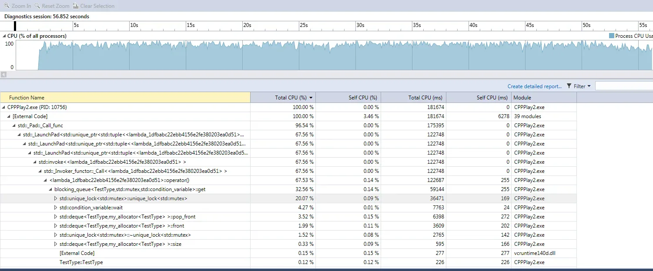Click the Total CPU (ms) column header
This screenshot has width=653, height=271.
point(413,98)
